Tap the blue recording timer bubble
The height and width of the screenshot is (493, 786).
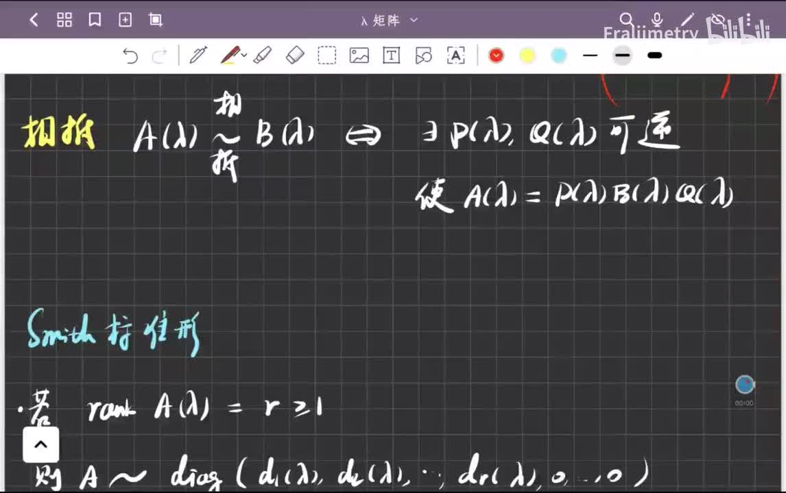point(745,385)
